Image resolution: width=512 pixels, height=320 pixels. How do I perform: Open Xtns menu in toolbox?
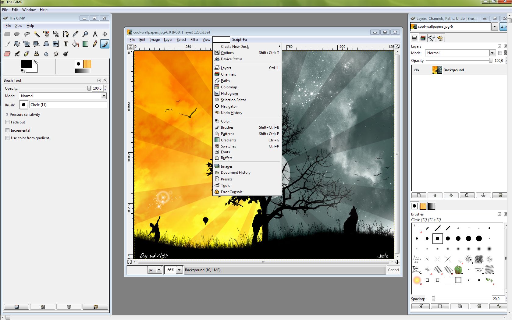click(19, 26)
